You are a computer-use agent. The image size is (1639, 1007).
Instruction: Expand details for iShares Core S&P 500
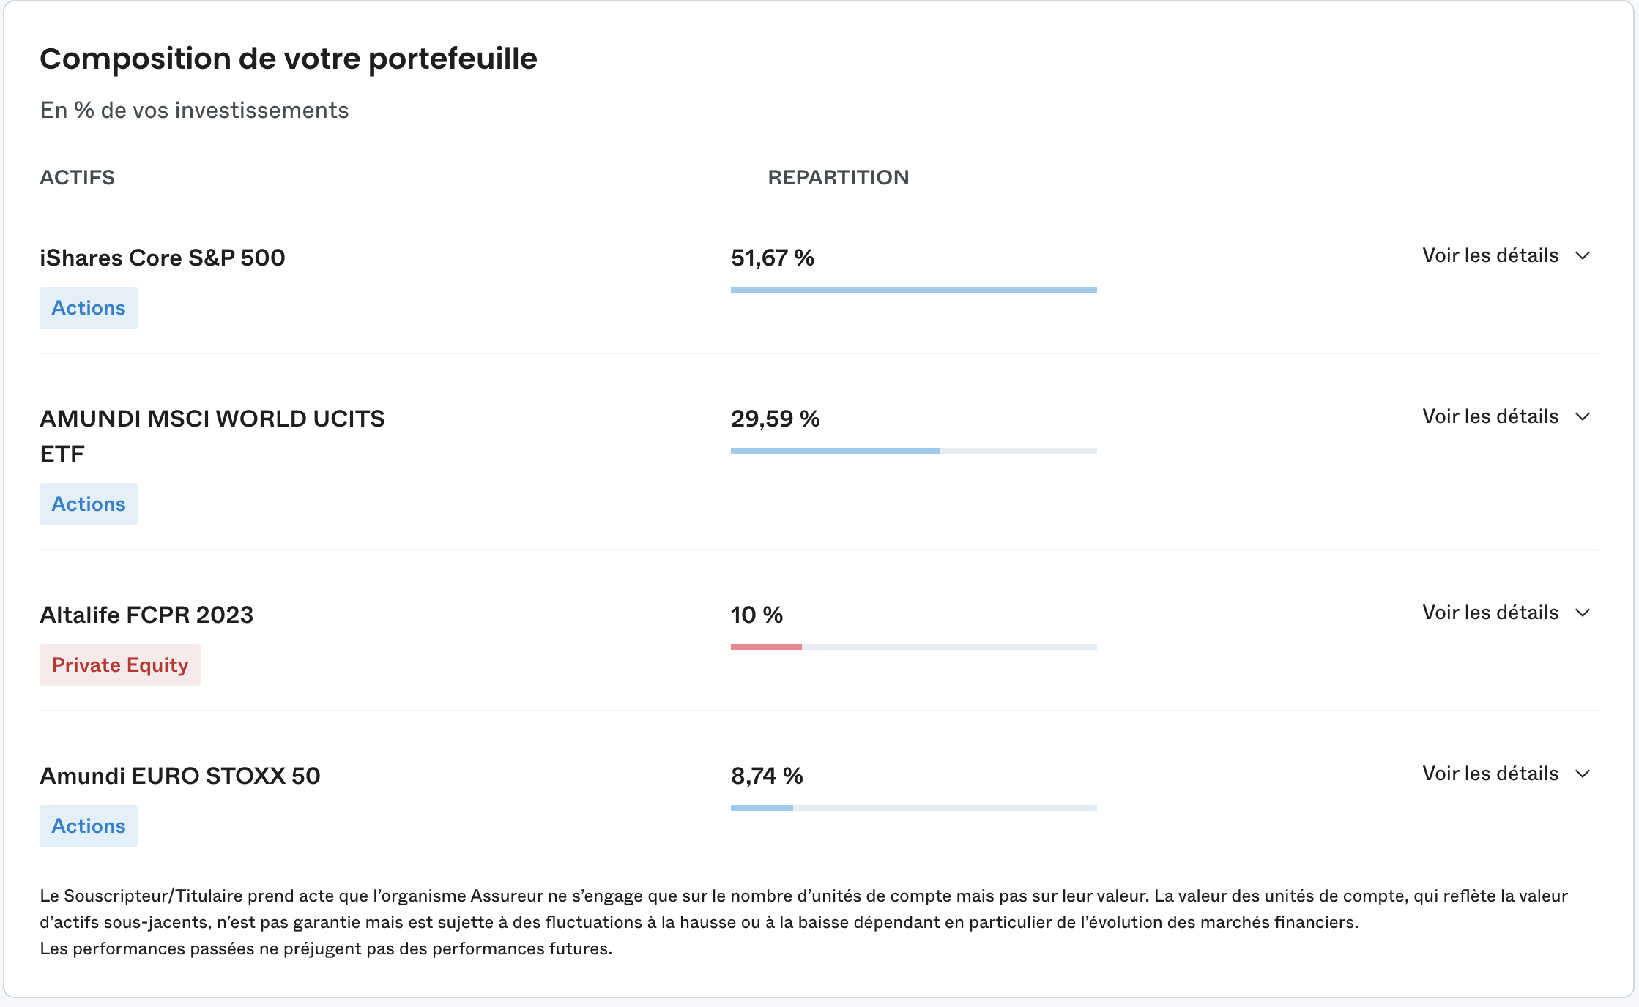click(x=1490, y=256)
